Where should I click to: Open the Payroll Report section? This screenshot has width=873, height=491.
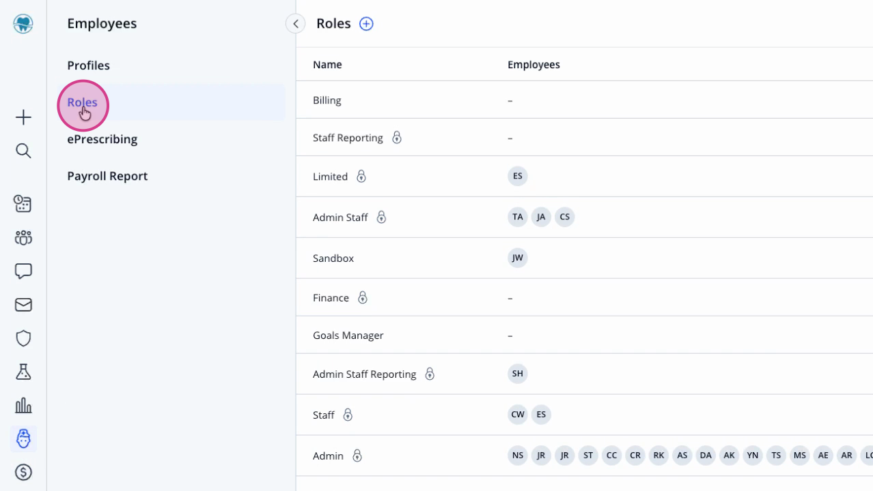107,176
